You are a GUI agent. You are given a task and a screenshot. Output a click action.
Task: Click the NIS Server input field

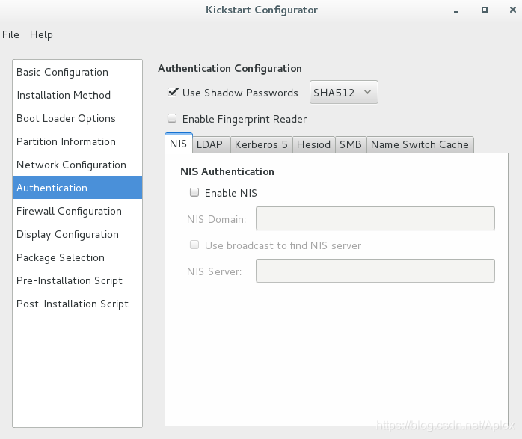(375, 271)
